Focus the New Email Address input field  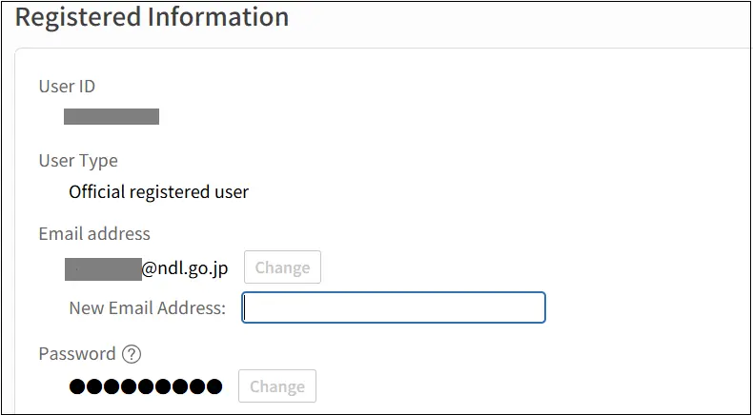pyautogui.click(x=394, y=307)
